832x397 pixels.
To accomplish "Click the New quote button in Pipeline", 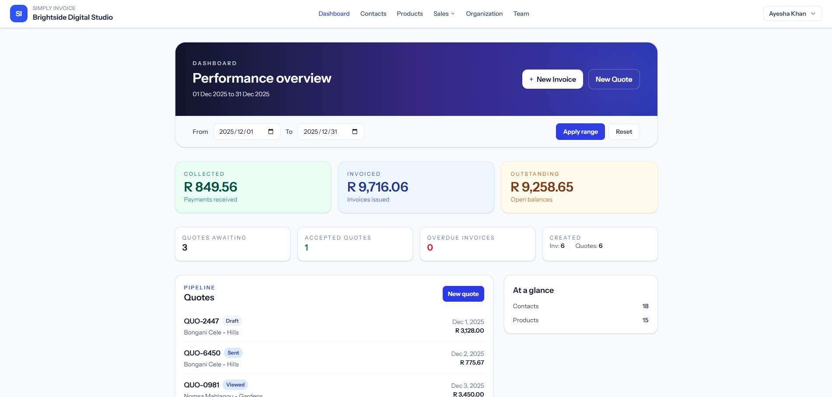I will click(463, 294).
